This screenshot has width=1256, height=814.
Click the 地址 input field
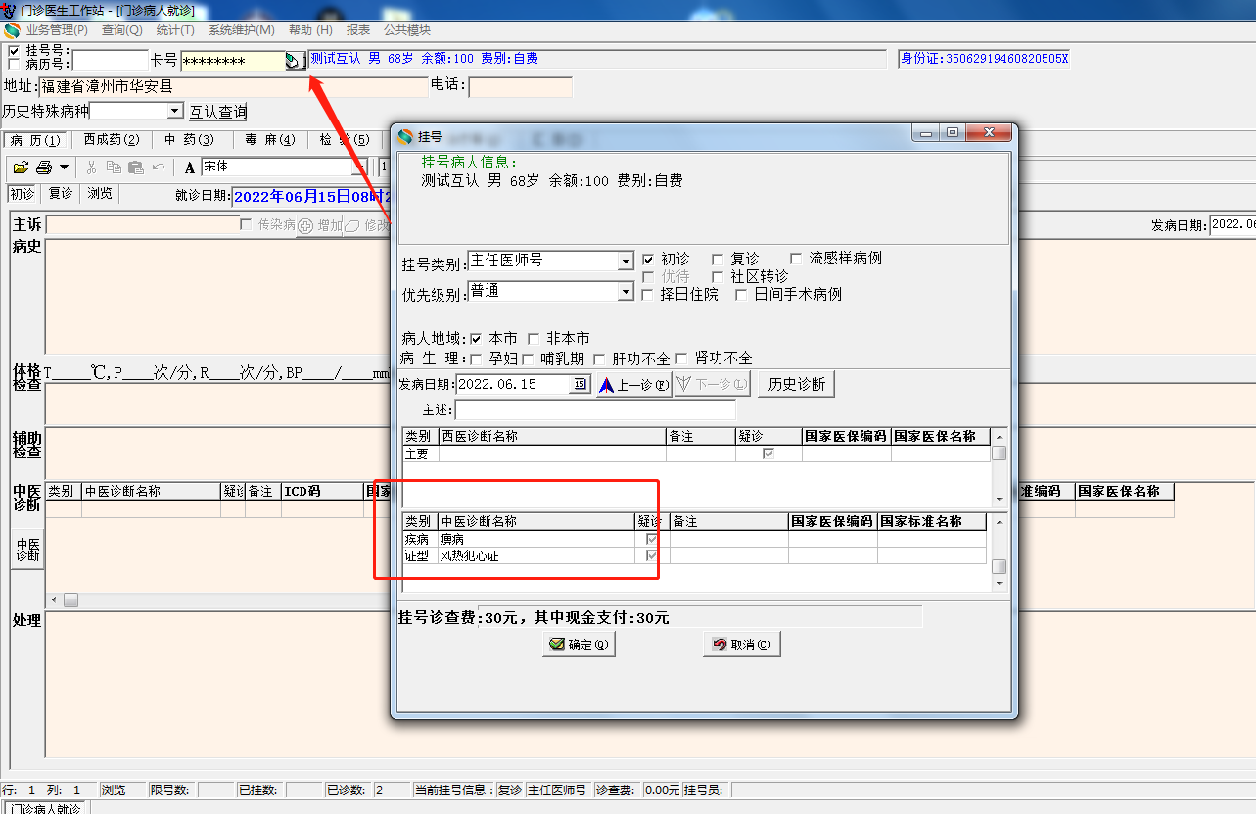[x=233, y=87]
